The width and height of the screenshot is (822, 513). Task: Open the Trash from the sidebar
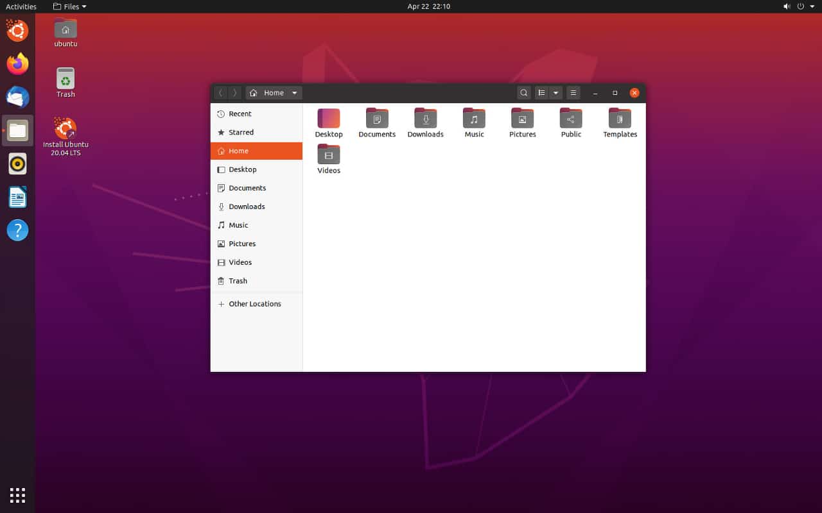237,281
